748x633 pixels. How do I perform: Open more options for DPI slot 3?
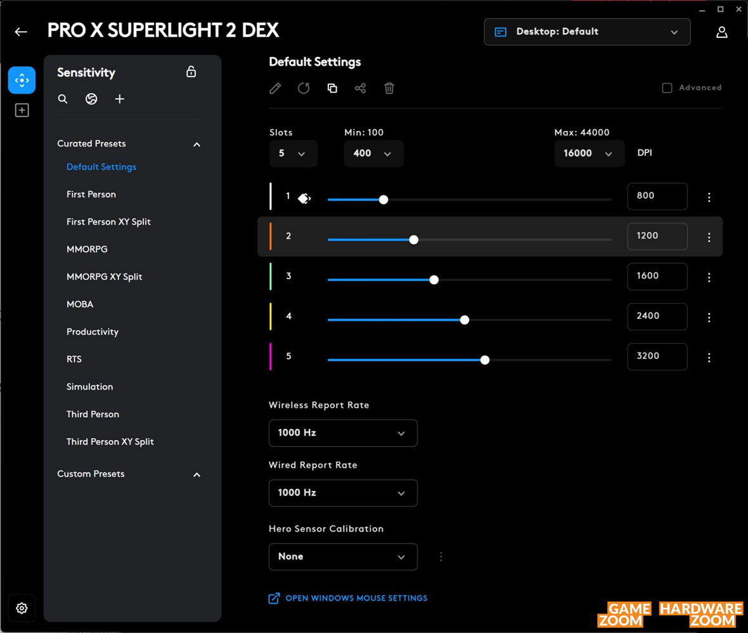coord(709,277)
